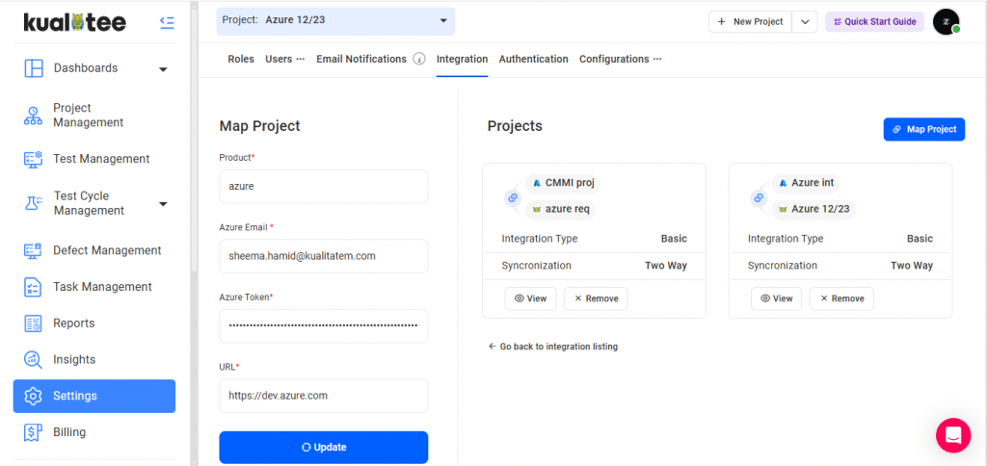Collapse the sidebar with the arrow icon
Viewport: 987px width, 466px height.
click(x=167, y=23)
